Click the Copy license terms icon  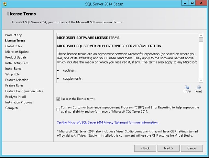click(x=187, y=87)
